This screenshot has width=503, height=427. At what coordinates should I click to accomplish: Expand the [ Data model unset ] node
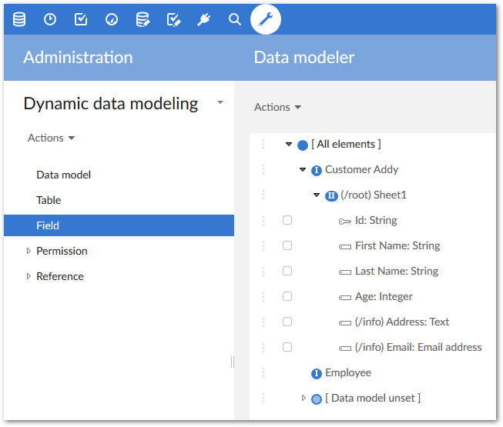click(x=303, y=398)
